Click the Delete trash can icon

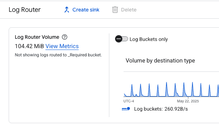(115, 10)
